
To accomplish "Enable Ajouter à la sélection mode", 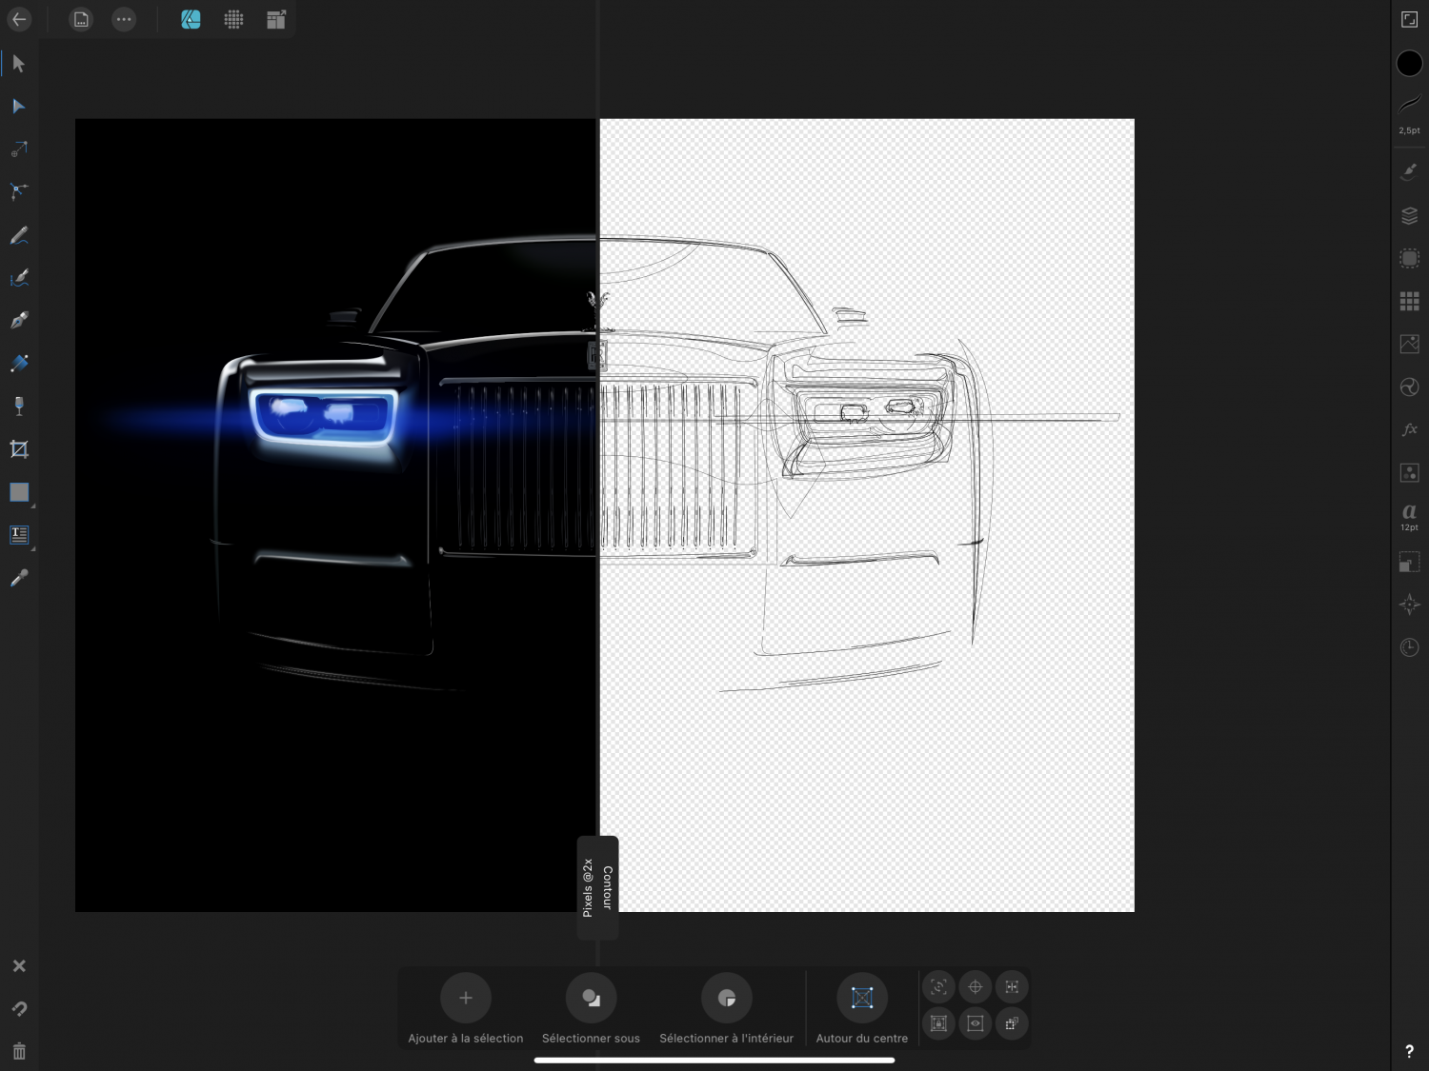I will tap(465, 998).
